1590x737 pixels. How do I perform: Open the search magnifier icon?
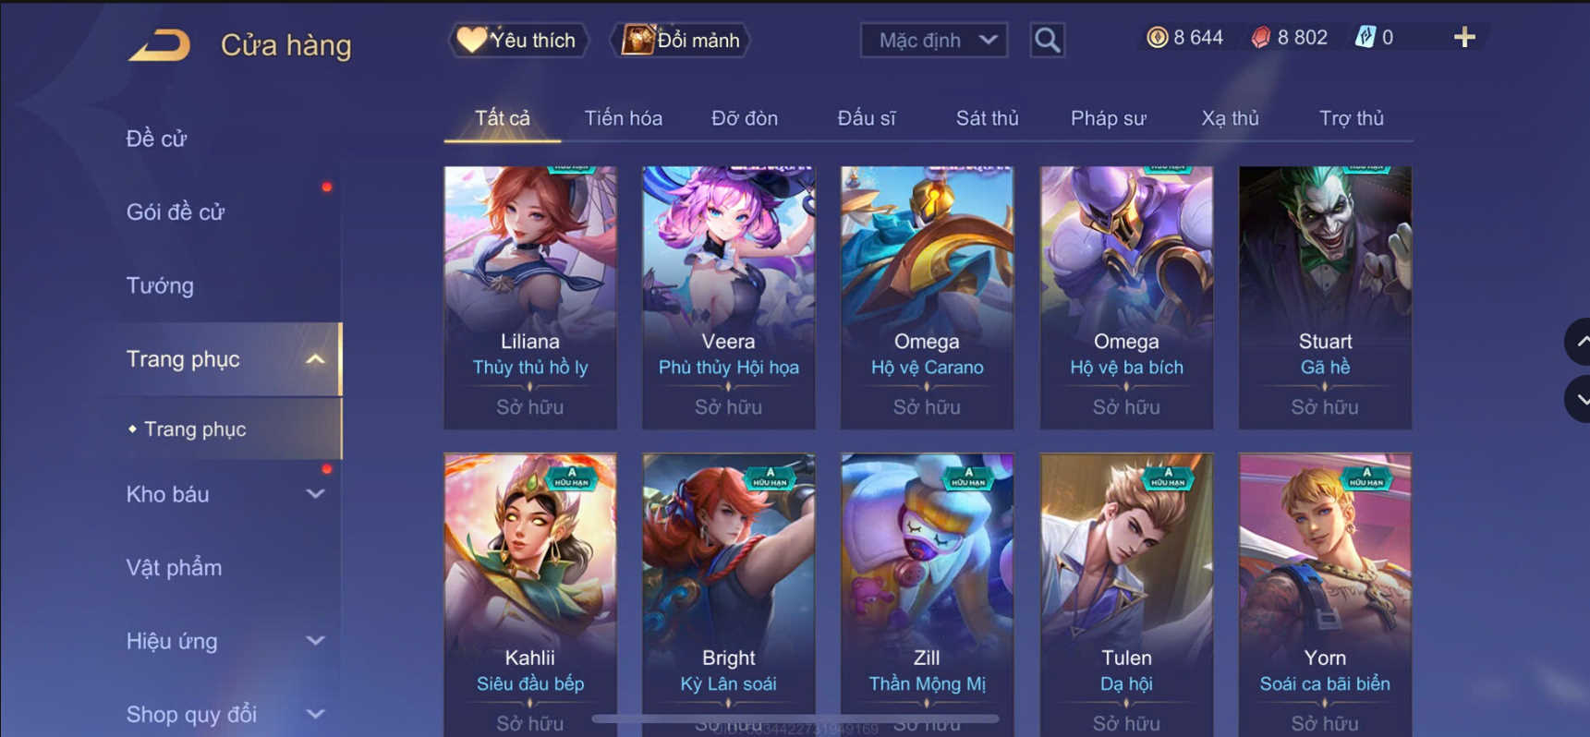pos(1047,40)
